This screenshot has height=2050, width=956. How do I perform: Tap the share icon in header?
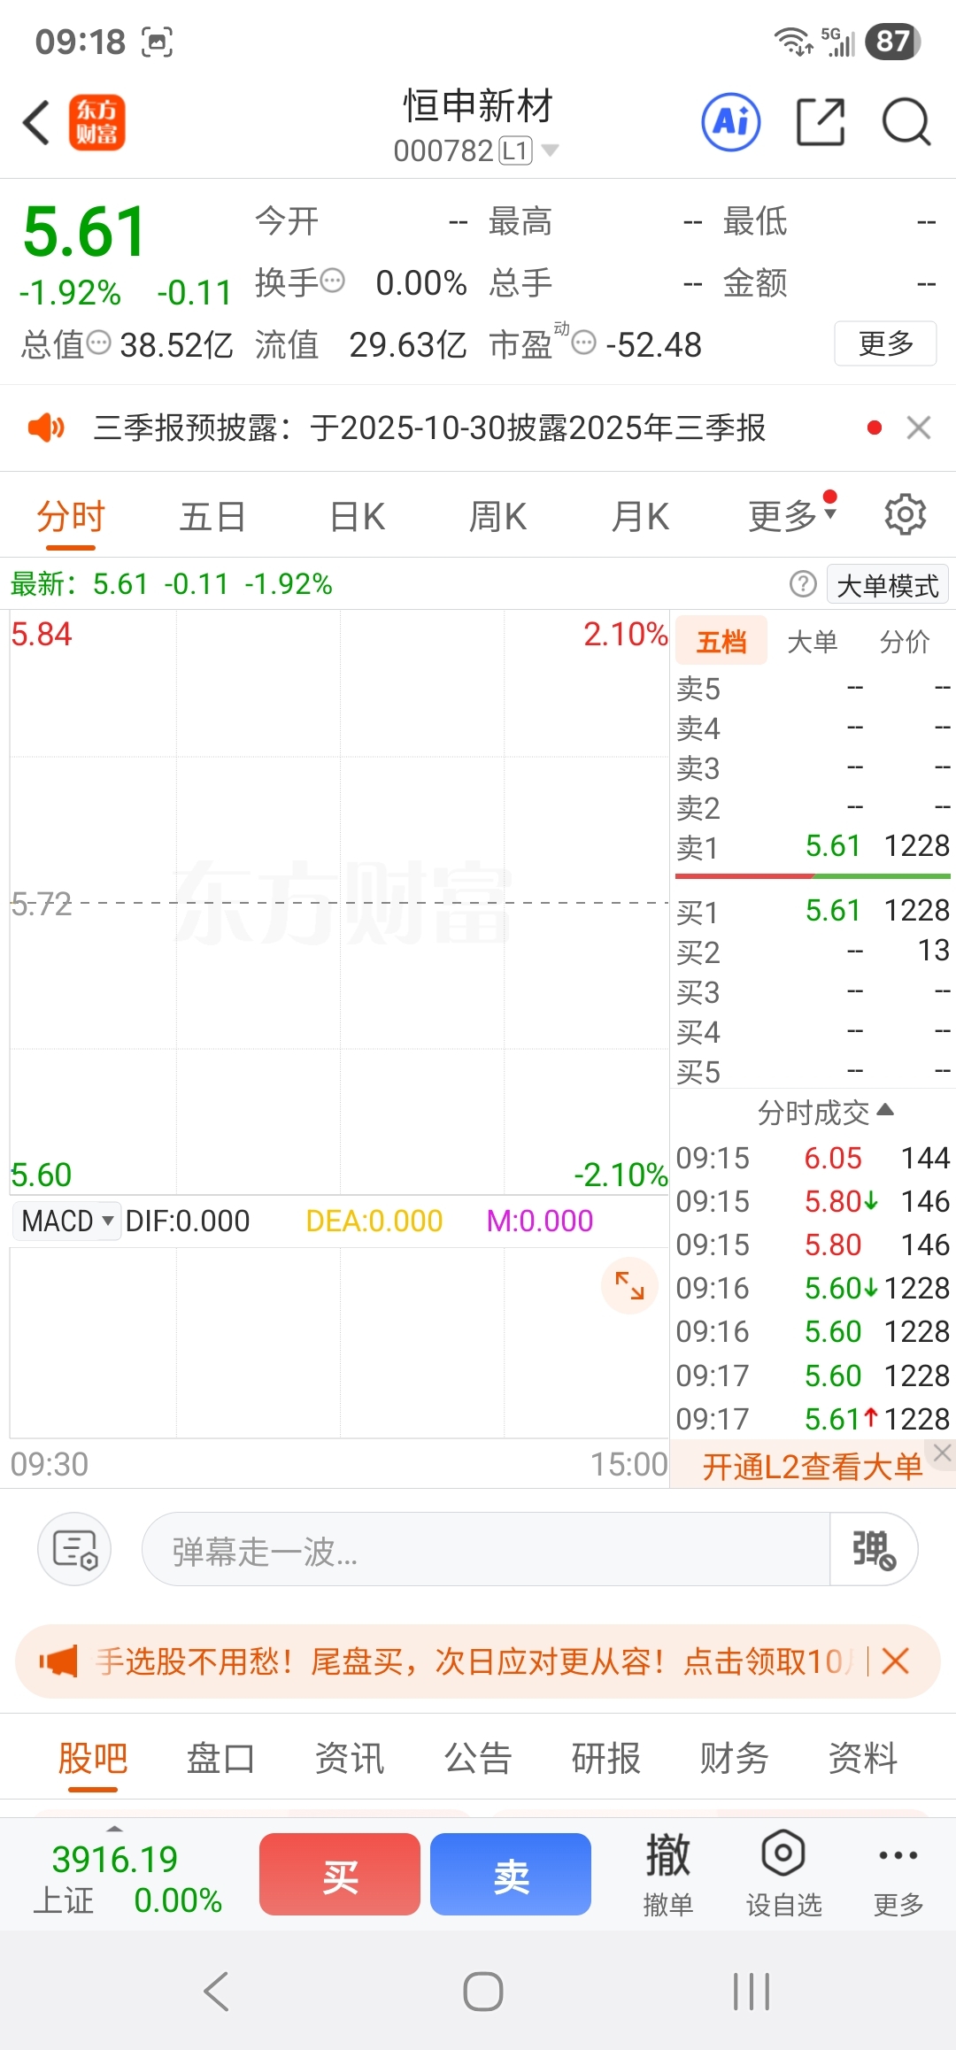pos(821,121)
